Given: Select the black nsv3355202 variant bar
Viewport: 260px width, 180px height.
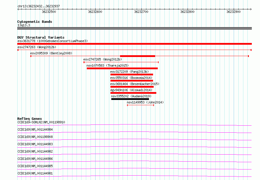Looking at the screenshot, I should (130, 99).
